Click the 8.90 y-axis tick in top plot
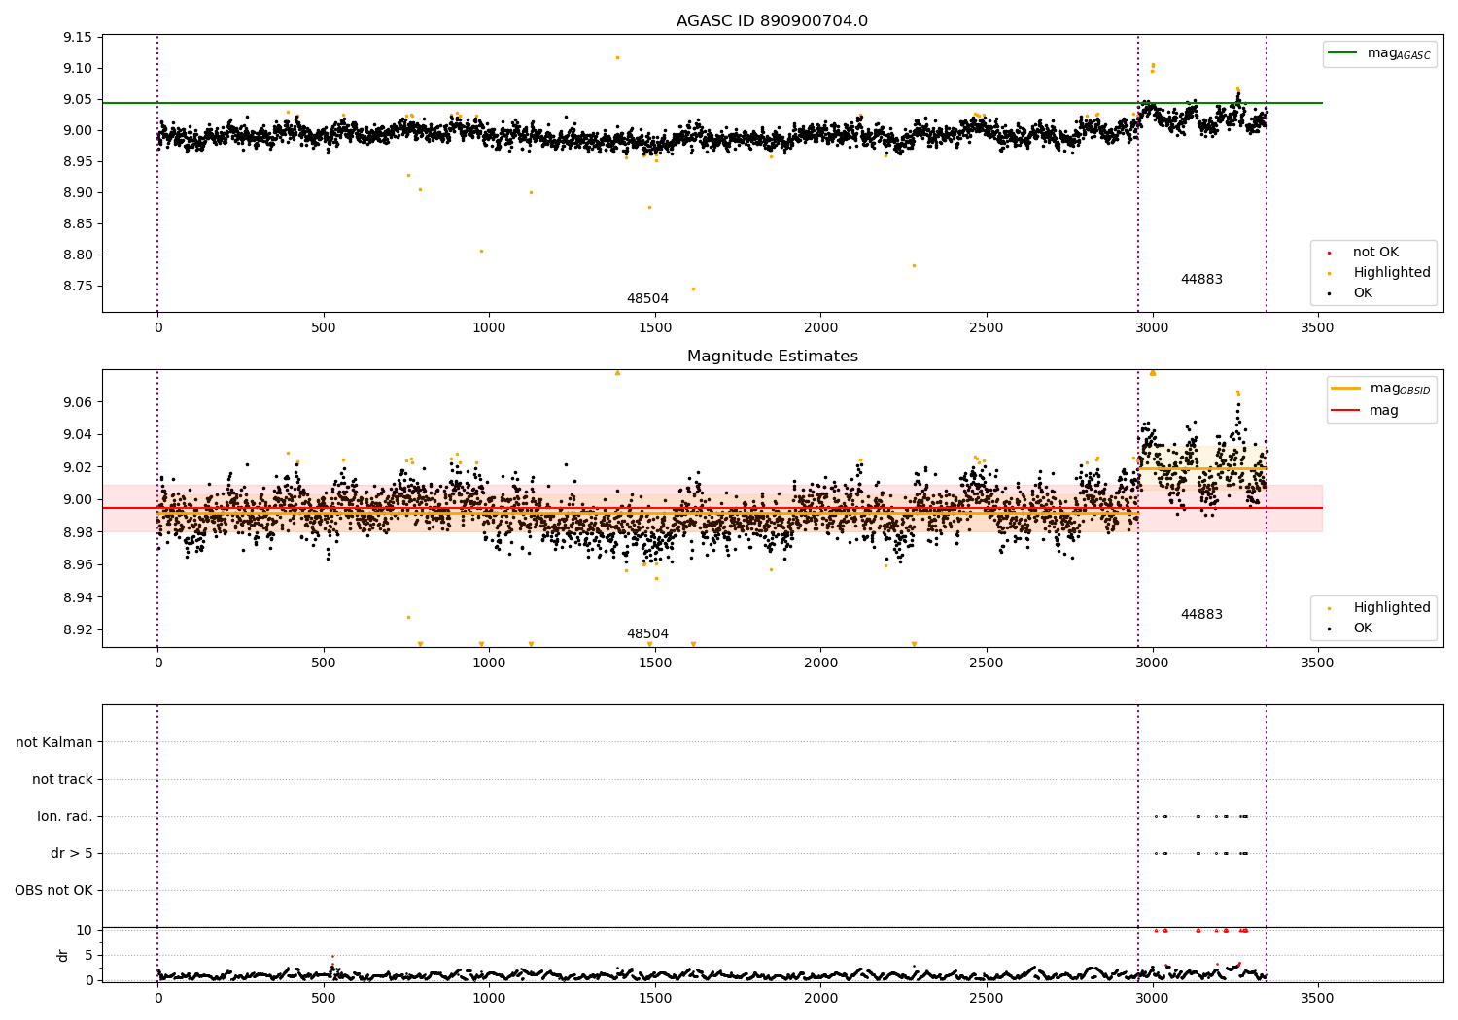The image size is (1458, 1020). click(78, 193)
